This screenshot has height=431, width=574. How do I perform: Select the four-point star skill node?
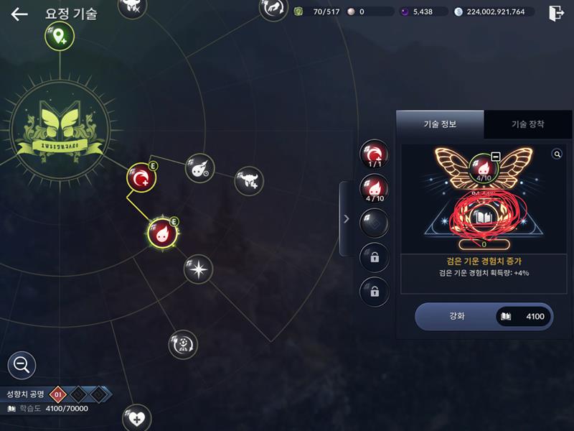199,269
